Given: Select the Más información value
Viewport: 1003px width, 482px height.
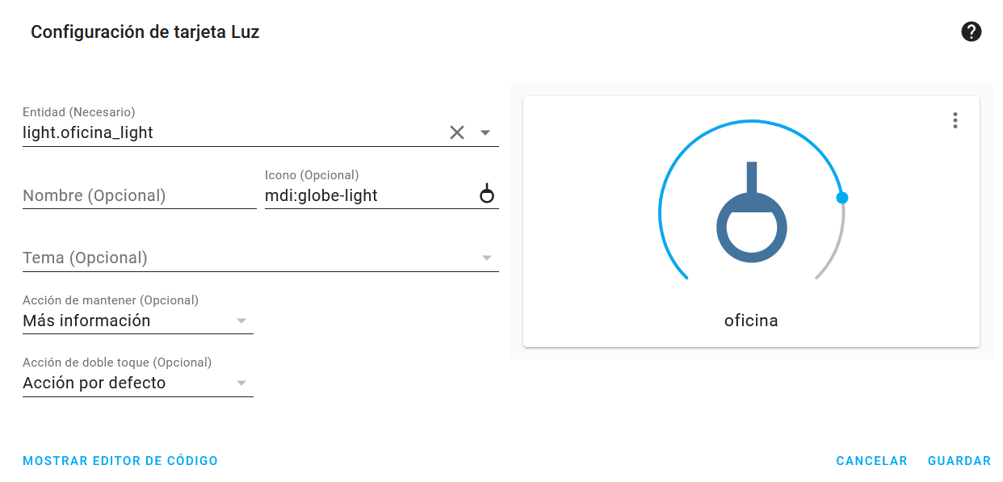Looking at the screenshot, I should pos(86,321).
